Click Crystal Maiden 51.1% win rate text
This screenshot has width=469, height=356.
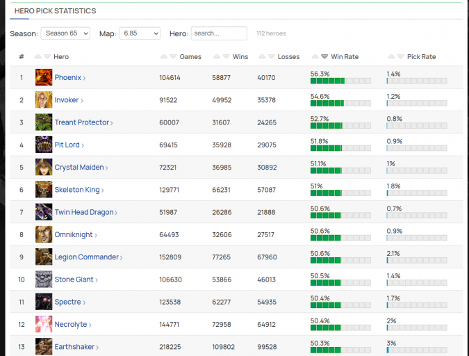318,164
